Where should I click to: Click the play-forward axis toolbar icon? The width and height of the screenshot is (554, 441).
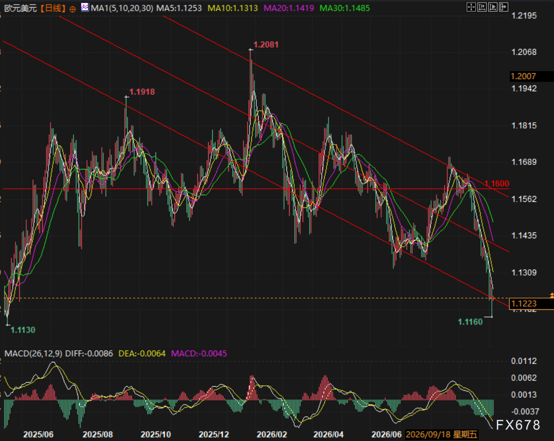(x=493, y=7)
